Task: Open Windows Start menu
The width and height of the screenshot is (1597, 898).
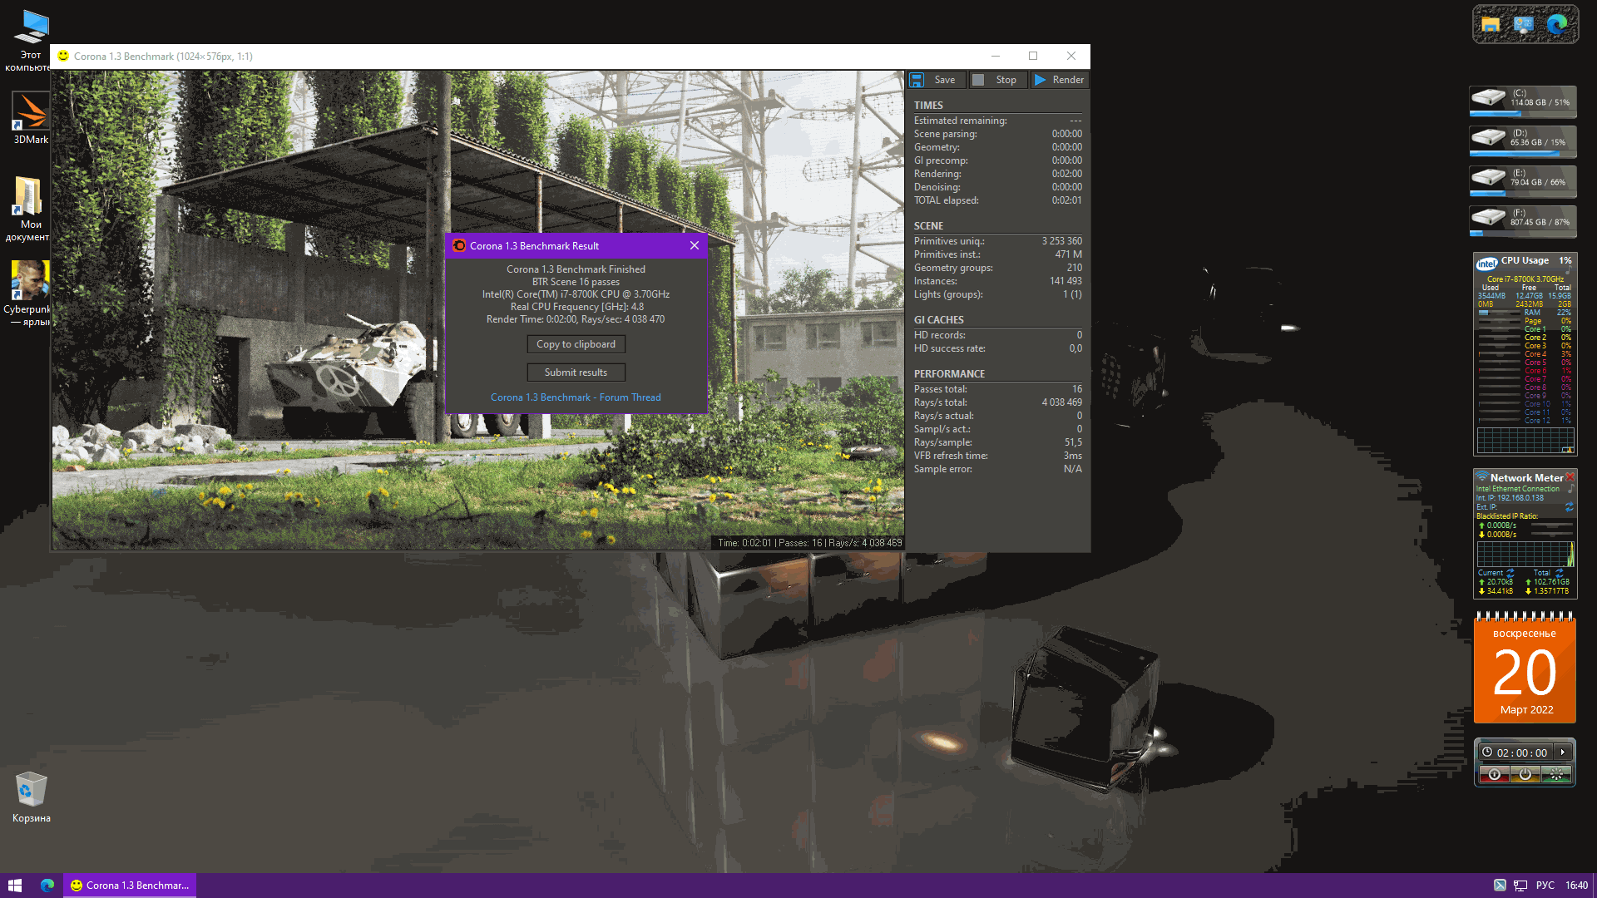Action: [15, 886]
